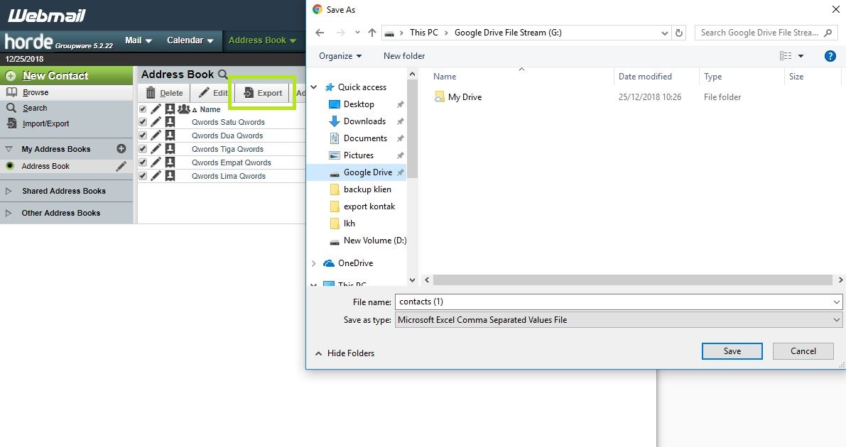This screenshot has width=846, height=447.
Task: Click the Address Book search magnifier icon
Action: (223, 74)
